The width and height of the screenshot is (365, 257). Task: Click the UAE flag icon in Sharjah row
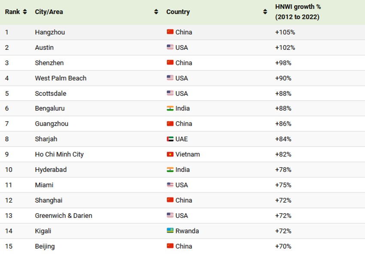tap(170, 139)
